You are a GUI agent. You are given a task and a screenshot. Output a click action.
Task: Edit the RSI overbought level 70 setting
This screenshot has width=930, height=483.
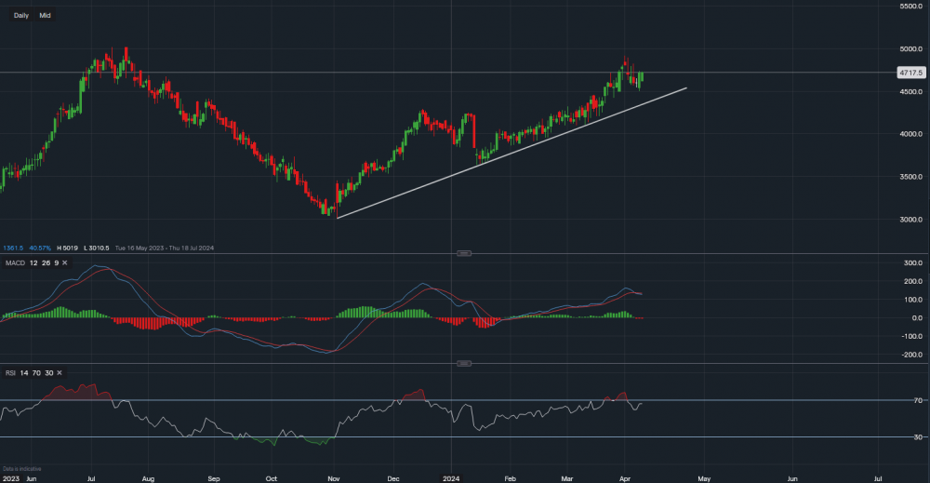(36, 373)
